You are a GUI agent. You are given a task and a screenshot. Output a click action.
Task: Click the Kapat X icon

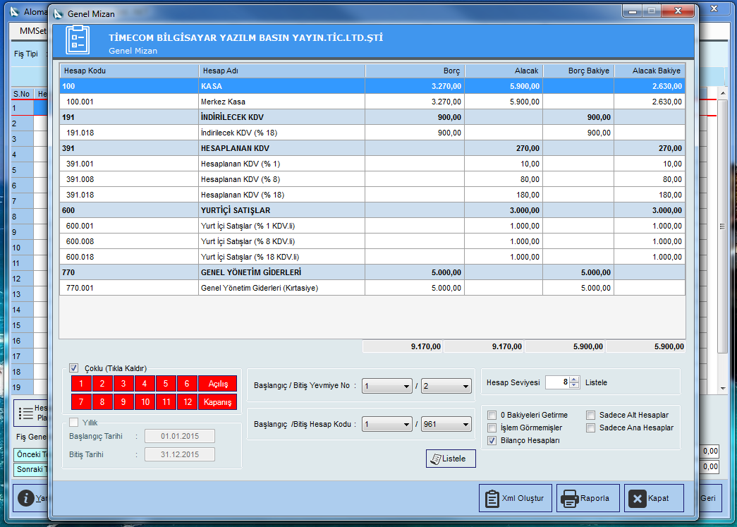point(638,499)
